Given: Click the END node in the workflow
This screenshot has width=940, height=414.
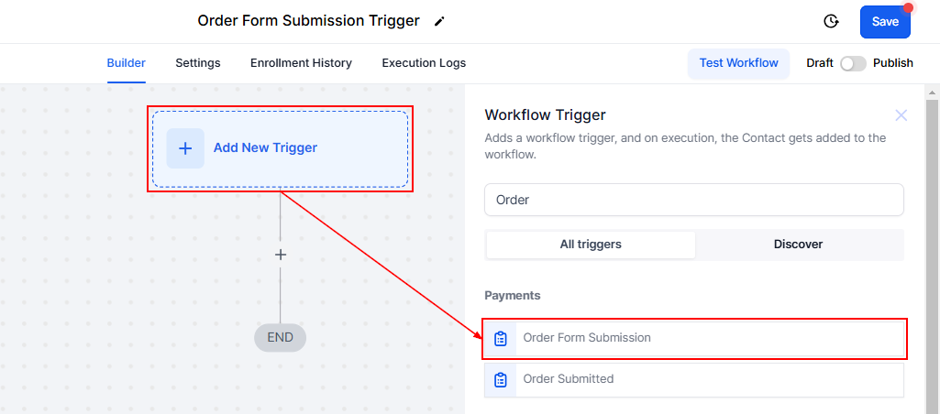Looking at the screenshot, I should [x=280, y=337].
